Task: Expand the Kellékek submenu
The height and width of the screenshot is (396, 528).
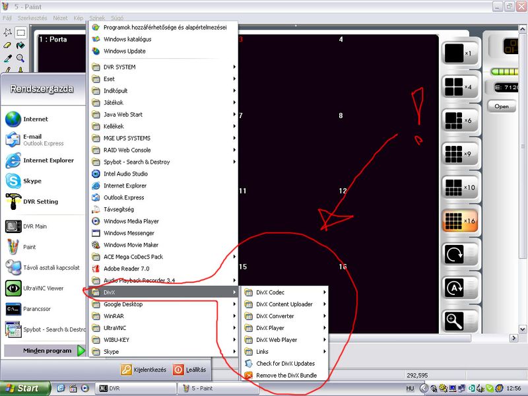Action: 164,126
